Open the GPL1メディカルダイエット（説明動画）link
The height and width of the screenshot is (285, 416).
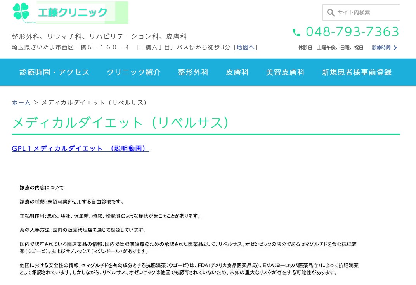80,149
